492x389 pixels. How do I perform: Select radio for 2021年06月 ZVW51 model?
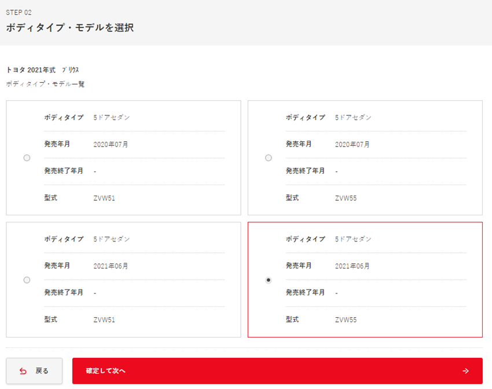27,280
